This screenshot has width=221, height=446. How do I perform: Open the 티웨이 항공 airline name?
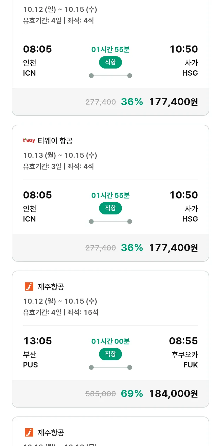point(55,141)
